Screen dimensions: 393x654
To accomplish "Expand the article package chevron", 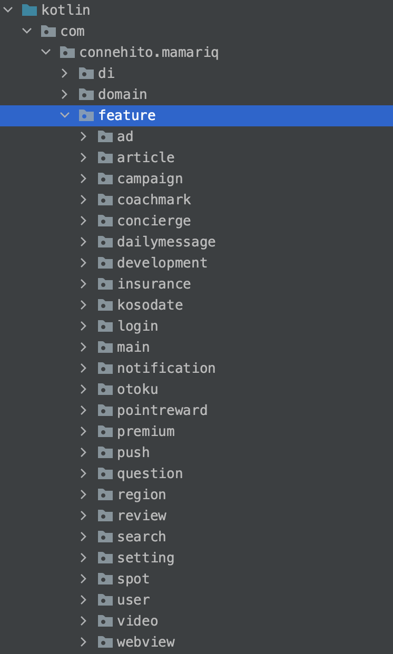I will click(83, 158).
